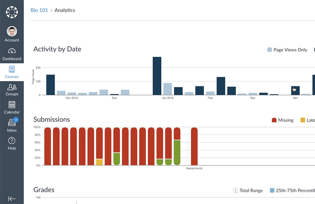The image size is (315, 204).
Task: Open the Inbox icon
Action: (12, 122)
